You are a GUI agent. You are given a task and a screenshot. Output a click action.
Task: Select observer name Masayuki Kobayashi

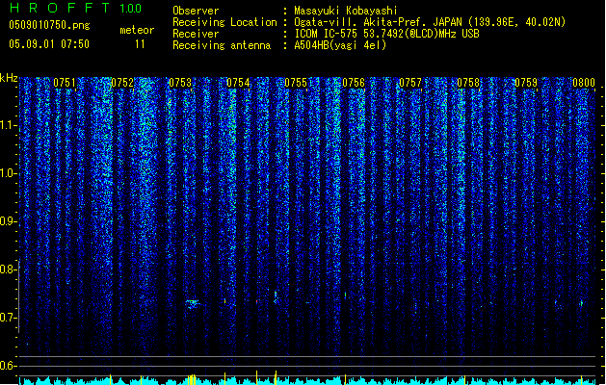(346, 11)
